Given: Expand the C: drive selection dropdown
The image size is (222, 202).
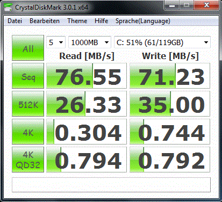Looking at the screenshot, I should 162,42.
